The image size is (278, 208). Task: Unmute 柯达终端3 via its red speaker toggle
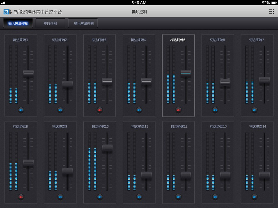(x=100, y=110)
